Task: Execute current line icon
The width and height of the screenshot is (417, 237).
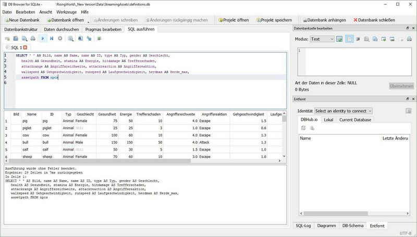Action: [52, 39]
